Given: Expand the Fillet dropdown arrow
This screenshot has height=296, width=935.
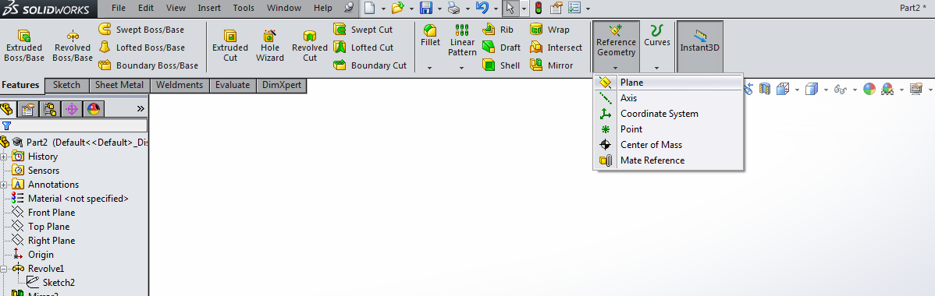Looking at the screenshot, I should coord(430,68).
